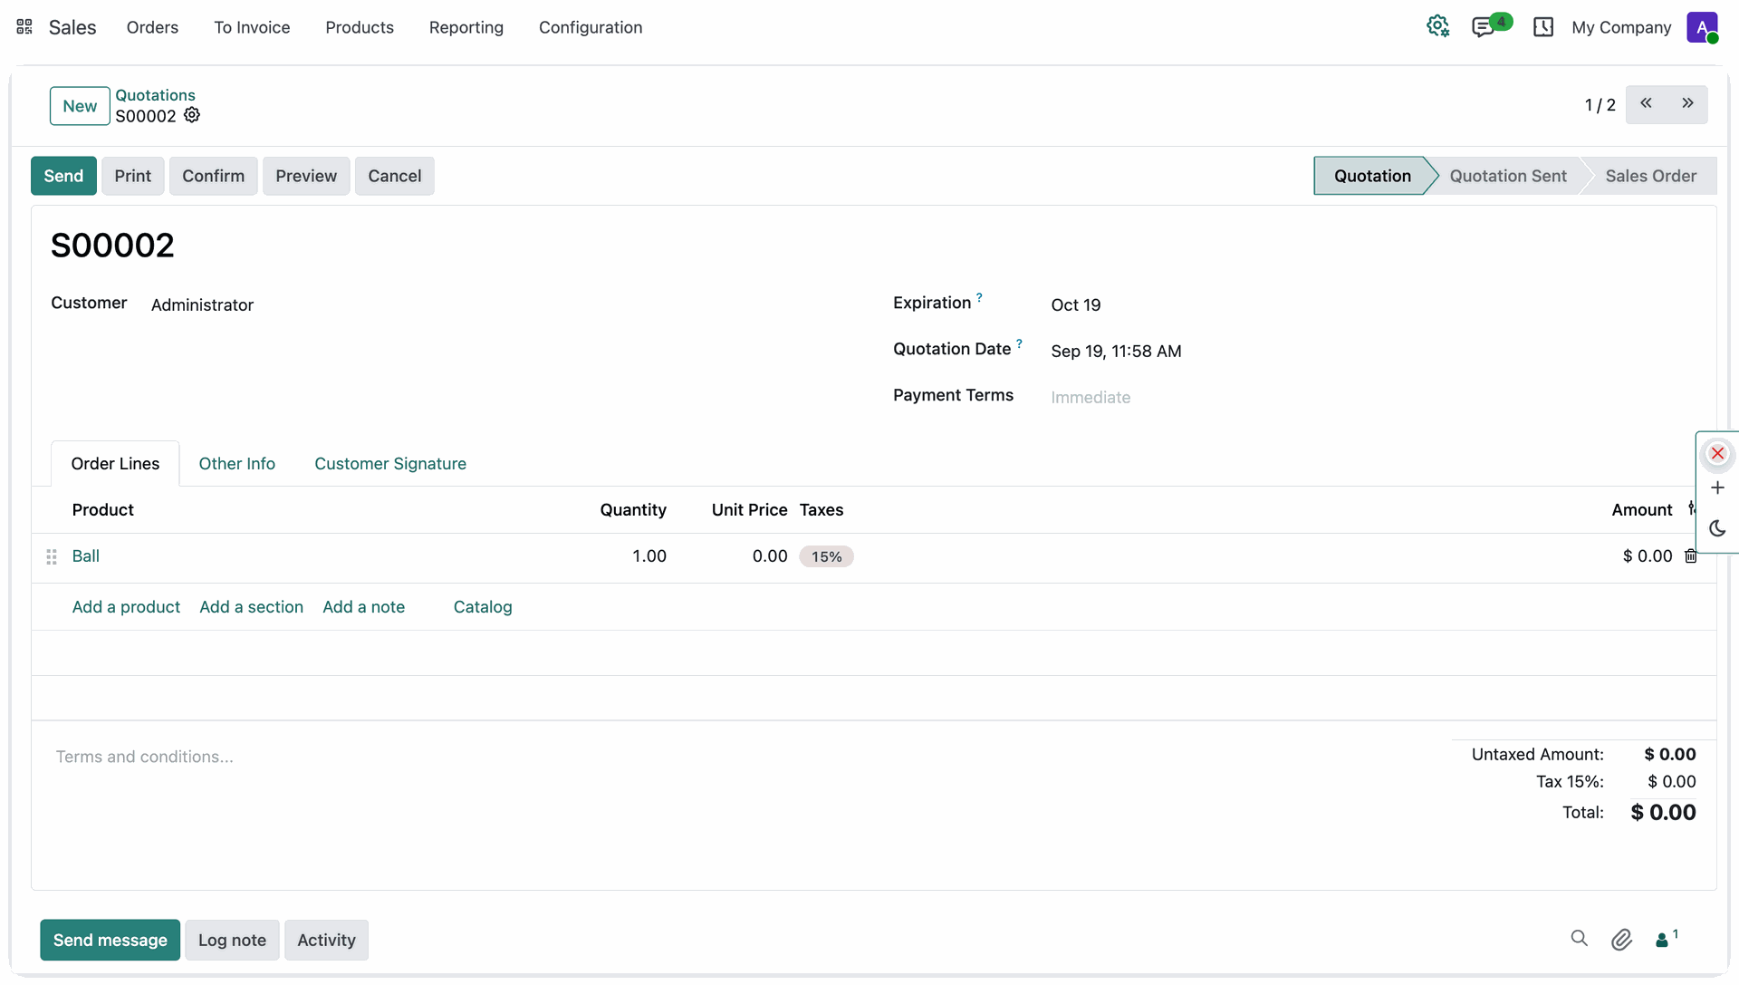The image size is (1739, 985).
Task: Toggle dark mode moon icon
Action: pos(1717,528)
